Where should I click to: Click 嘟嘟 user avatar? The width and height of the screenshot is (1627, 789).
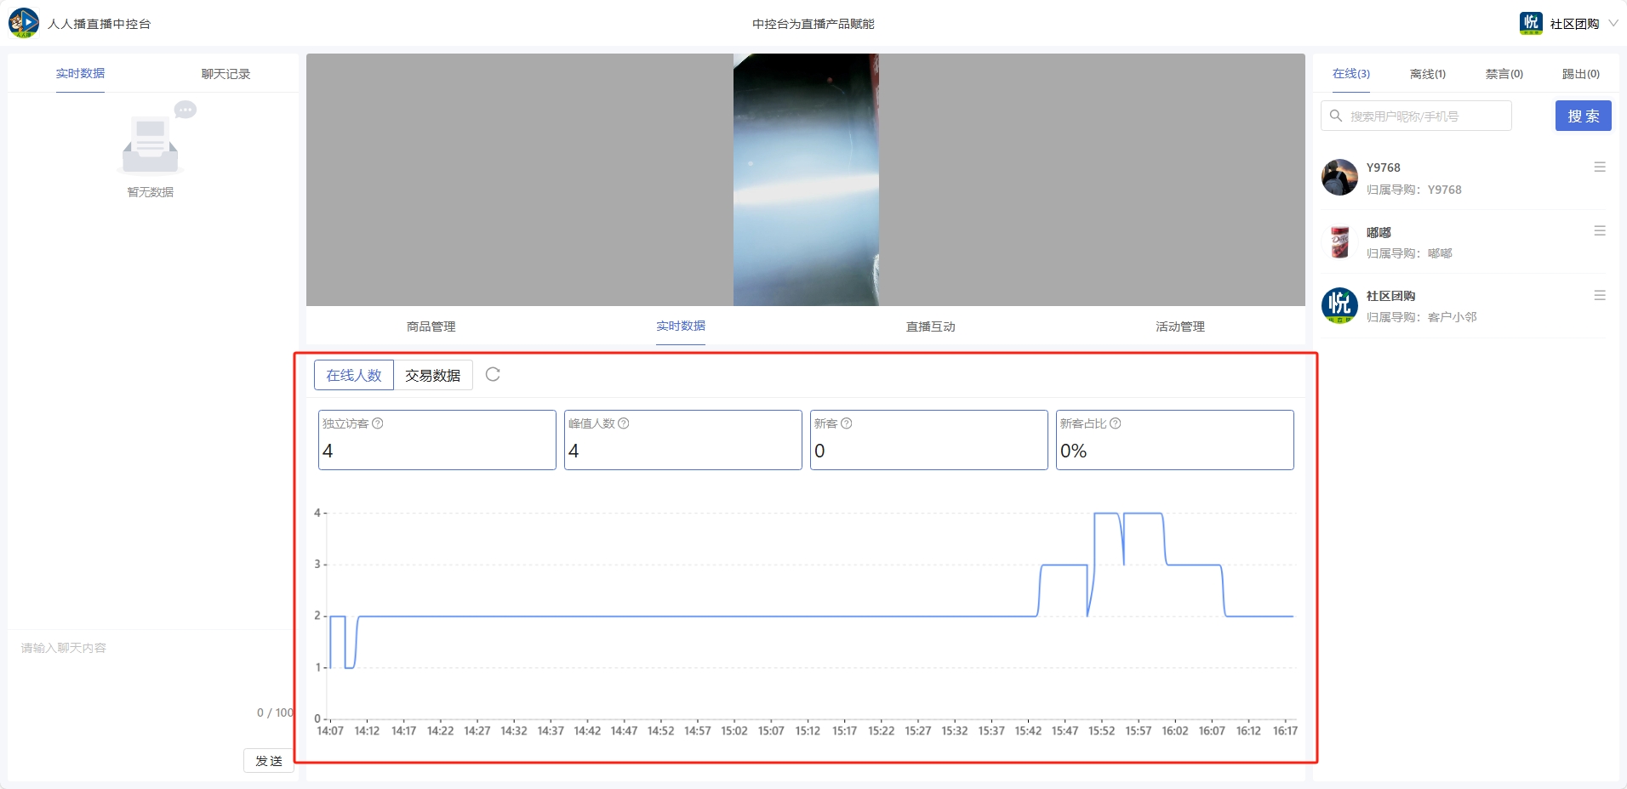1339,241
